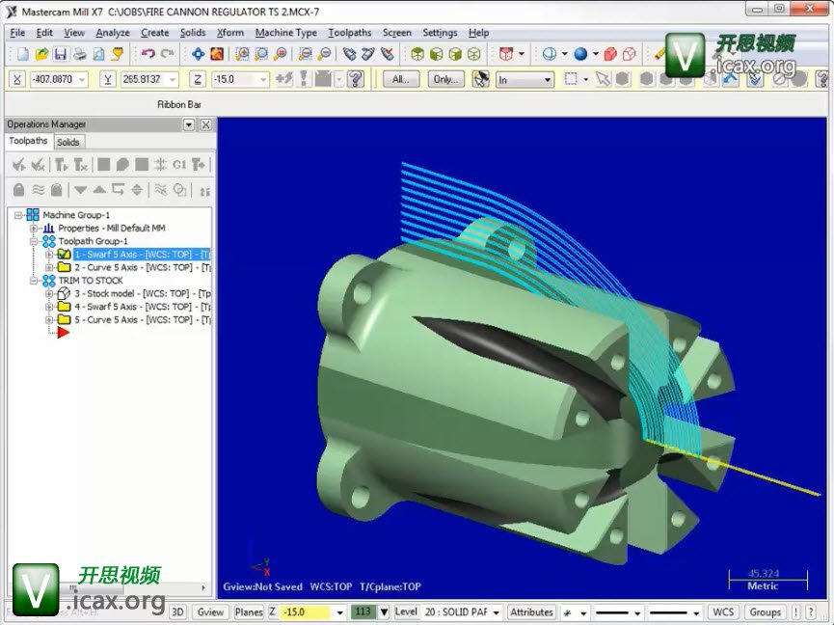
Task: Toggle the operation 2 Curve 5 Axis folder icon
Action: [65, 267]
